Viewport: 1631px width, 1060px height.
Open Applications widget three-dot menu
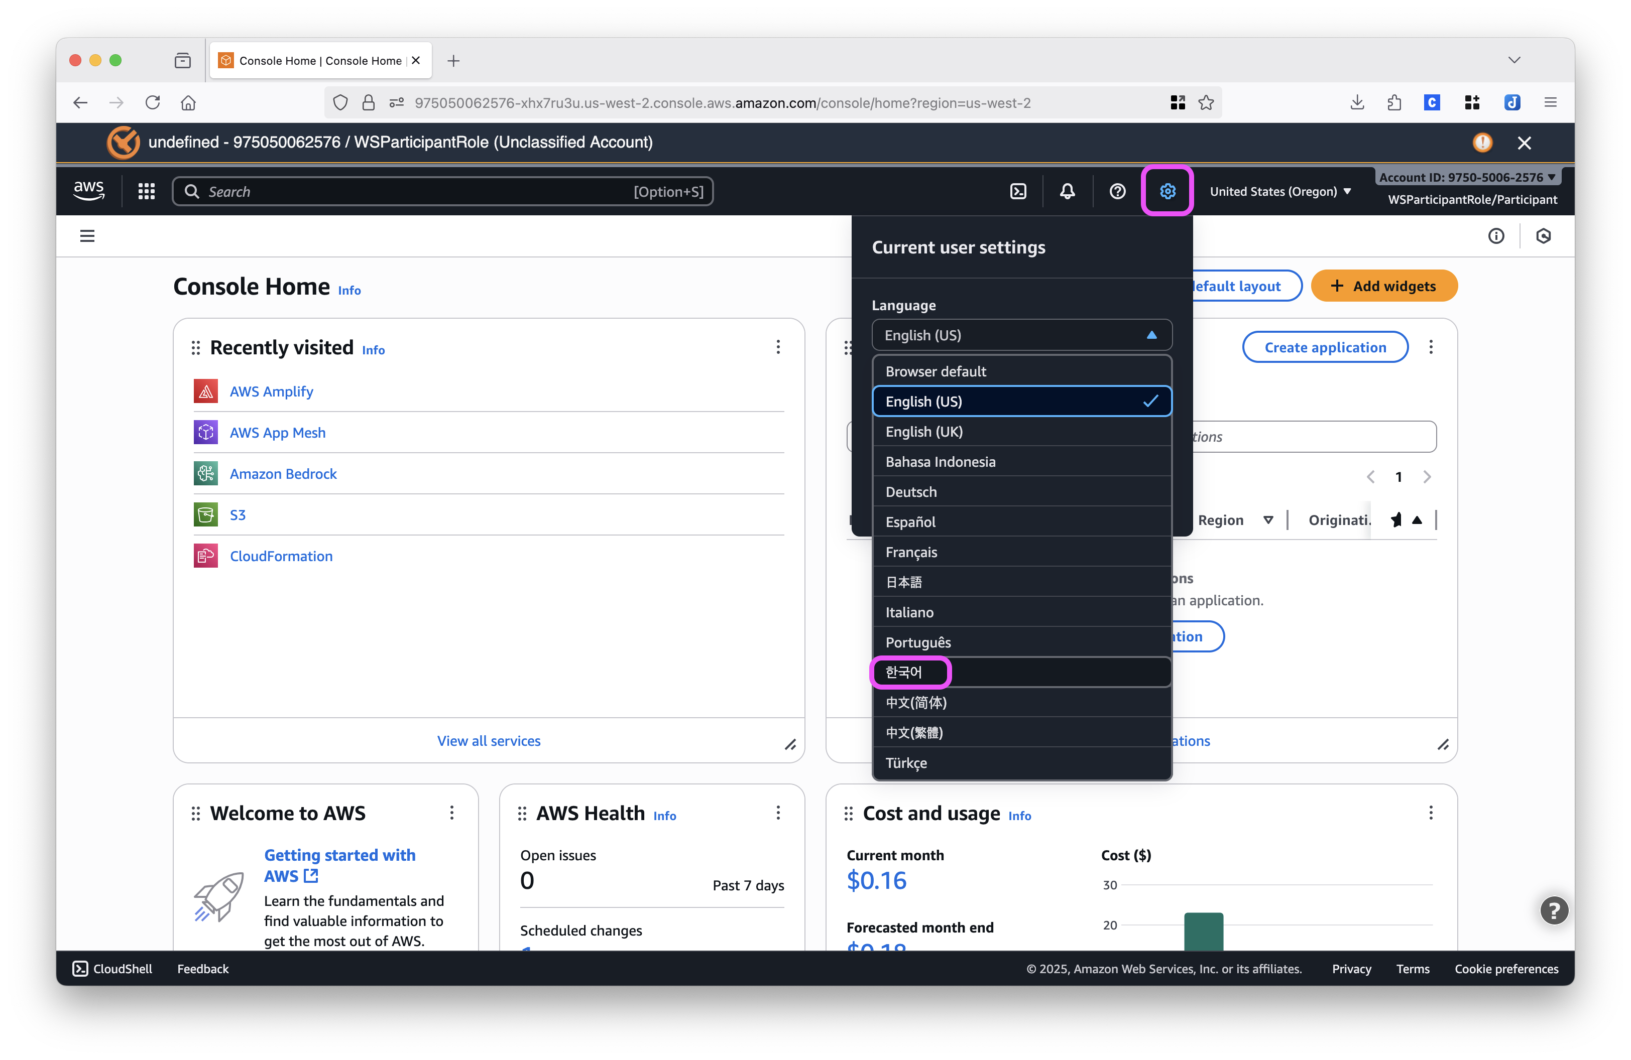coord(1431,347)
